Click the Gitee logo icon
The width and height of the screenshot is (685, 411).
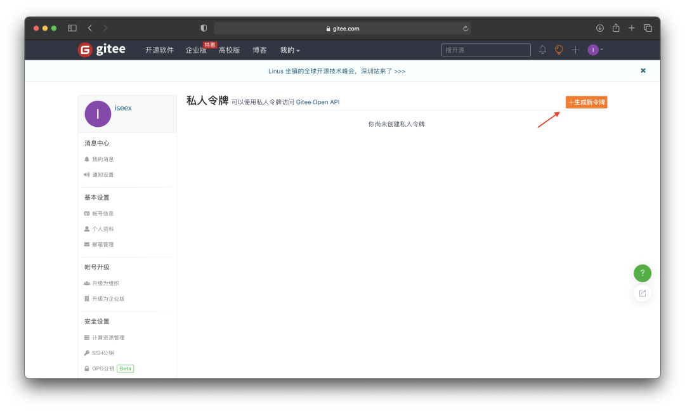[x=86, y=49]
